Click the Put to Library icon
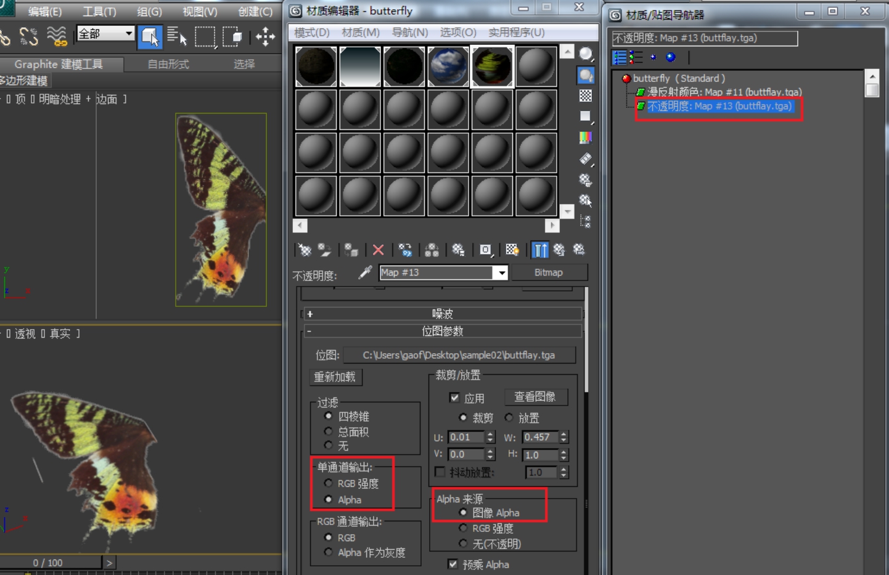Image resolution: width=889 pixels, height=575 pixels. 458,250
